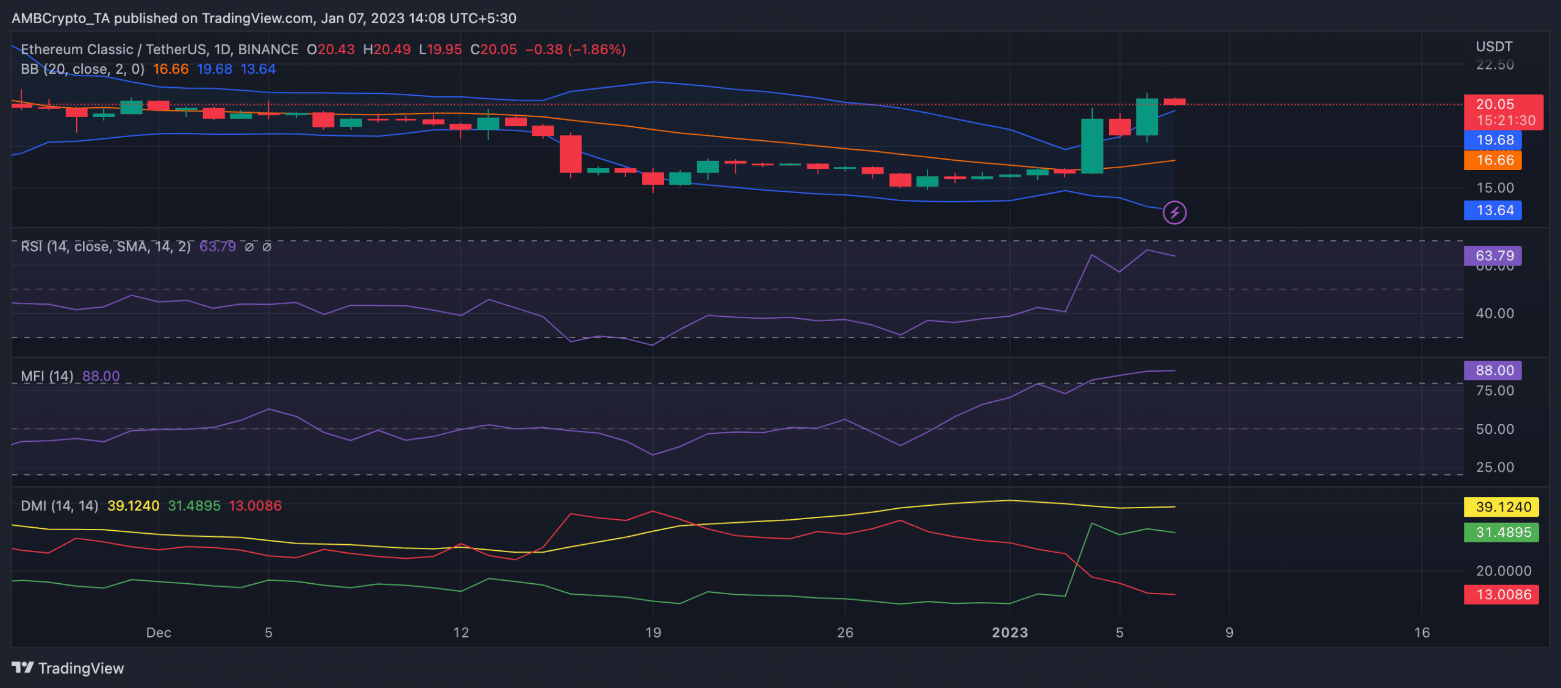
Task: Click the MFI (14) indicator label
Action: click(47, 376)
